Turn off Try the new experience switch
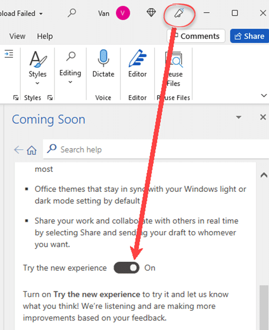269x330 pixels. [126, 268]
